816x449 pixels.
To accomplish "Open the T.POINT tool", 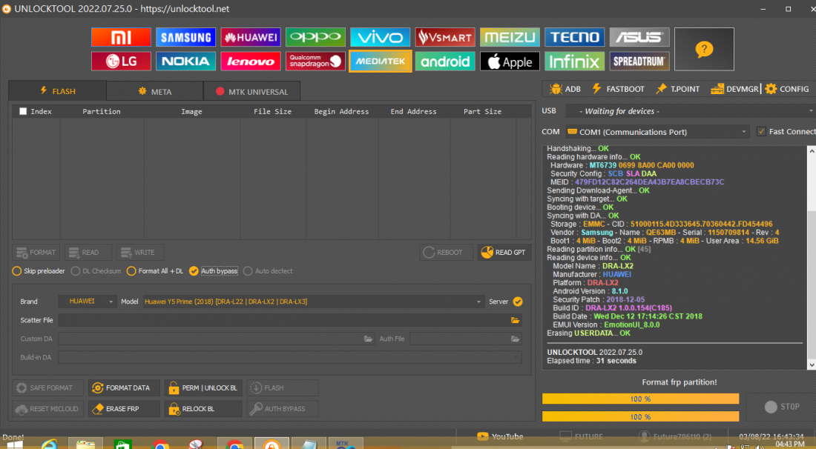I will click(677, 89).
